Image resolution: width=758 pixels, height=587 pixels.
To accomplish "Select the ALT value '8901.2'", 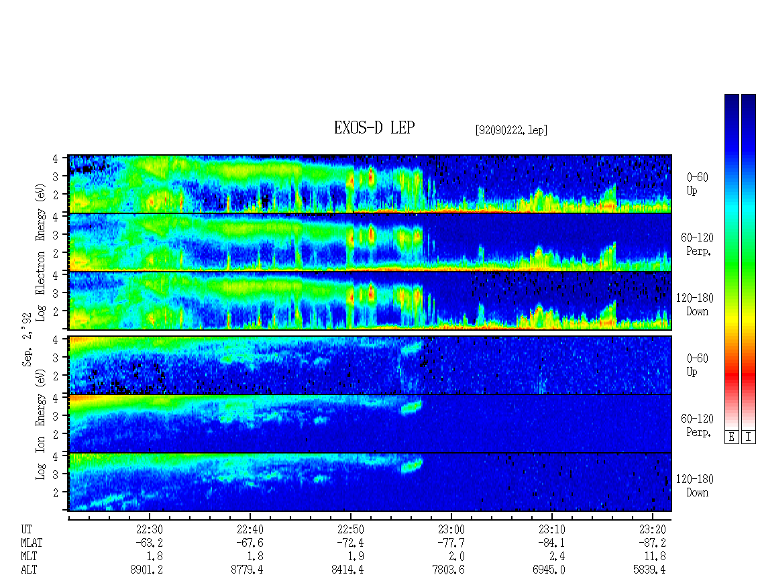I will tap(146, 570).
